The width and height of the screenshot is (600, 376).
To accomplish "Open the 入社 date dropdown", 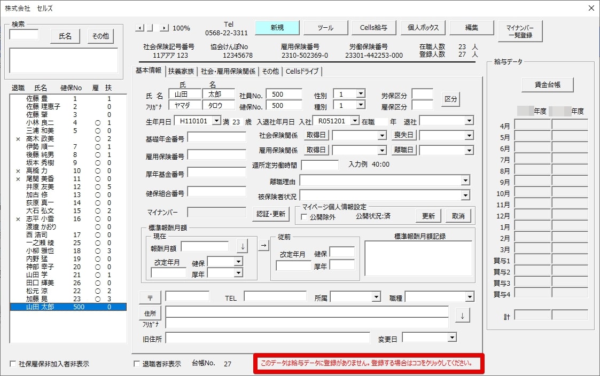I will [x=355, y=121].
